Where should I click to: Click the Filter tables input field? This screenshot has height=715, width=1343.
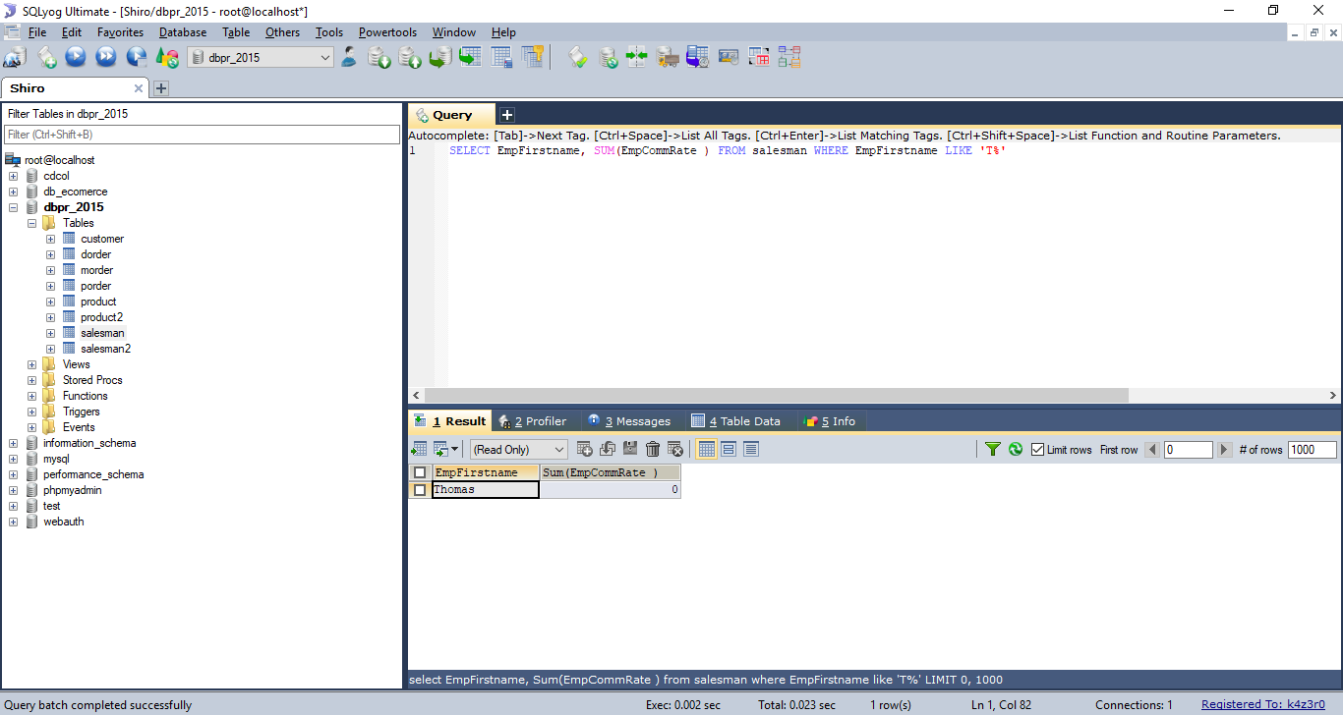click(202, 135)
